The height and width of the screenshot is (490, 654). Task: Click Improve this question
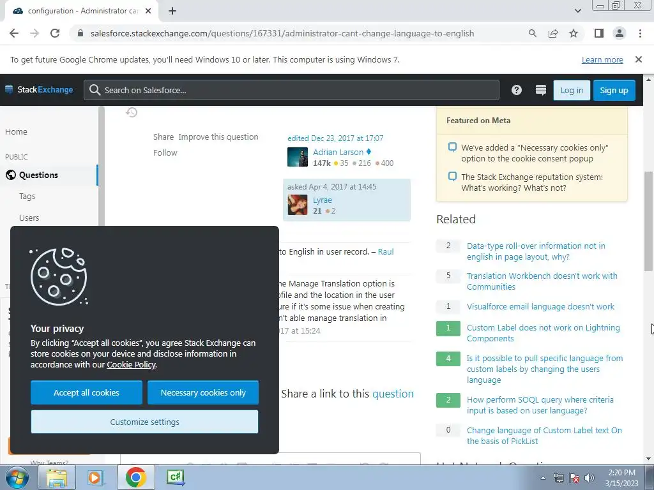[x=218, y=137]
